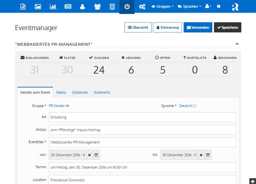Open the newspaper icon in navigation bar

(x=68, y=7)
